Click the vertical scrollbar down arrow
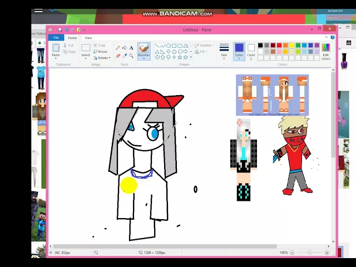This screenshot has height=267, width=356. click(333, 241)
